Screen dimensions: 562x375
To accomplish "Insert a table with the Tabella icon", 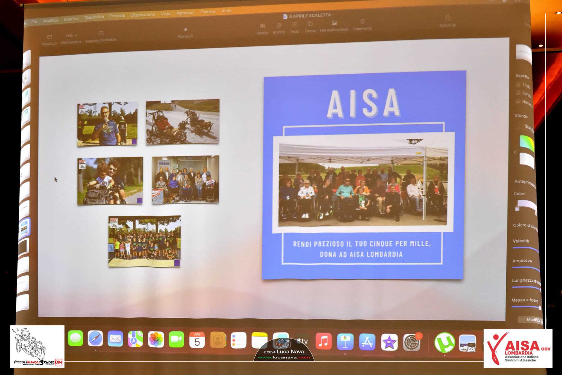I will pyautogui.click(x=262, y=26).
